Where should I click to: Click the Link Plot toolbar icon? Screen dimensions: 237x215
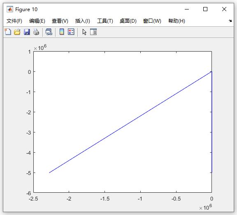49,32
